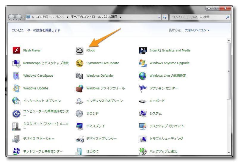Open Windows ファイアウォール brick wall icon
This screenshot has width=238, height=162.
pos(79,89)
